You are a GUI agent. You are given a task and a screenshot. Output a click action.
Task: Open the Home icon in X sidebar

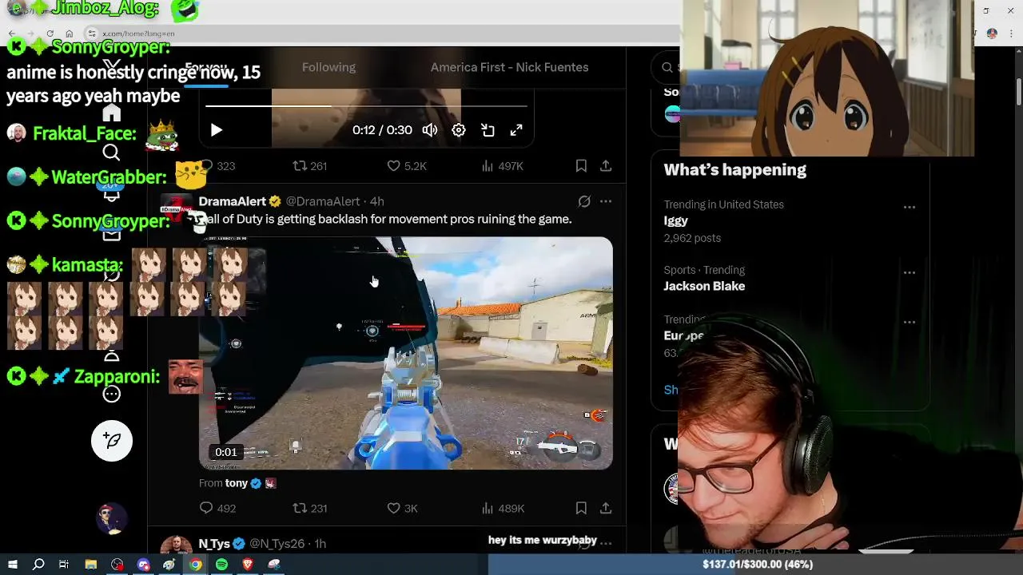pyautogui.click(x=112, y=113)
